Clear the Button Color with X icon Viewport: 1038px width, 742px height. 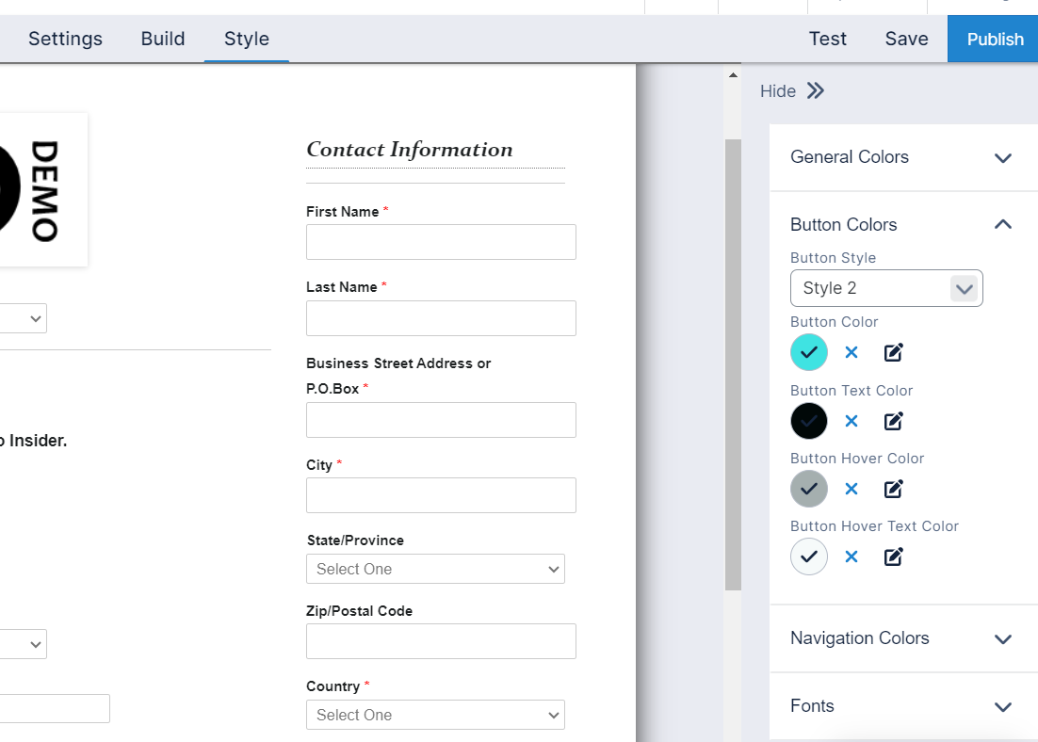(851, 352)
